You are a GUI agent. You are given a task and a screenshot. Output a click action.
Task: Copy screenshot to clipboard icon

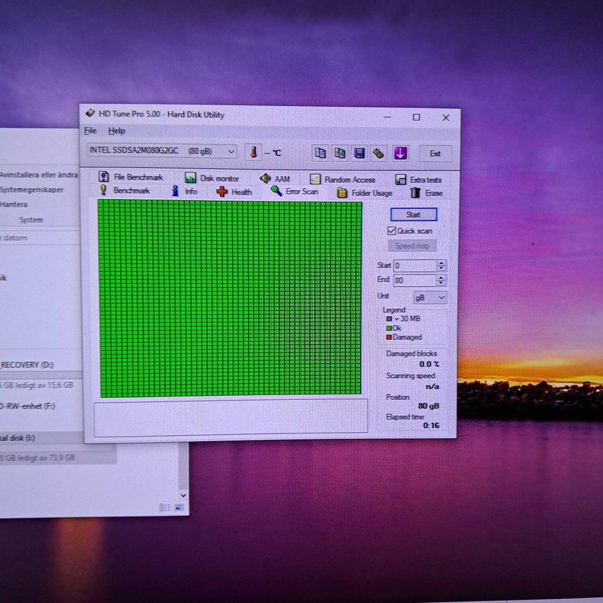(x=340, y=153)
